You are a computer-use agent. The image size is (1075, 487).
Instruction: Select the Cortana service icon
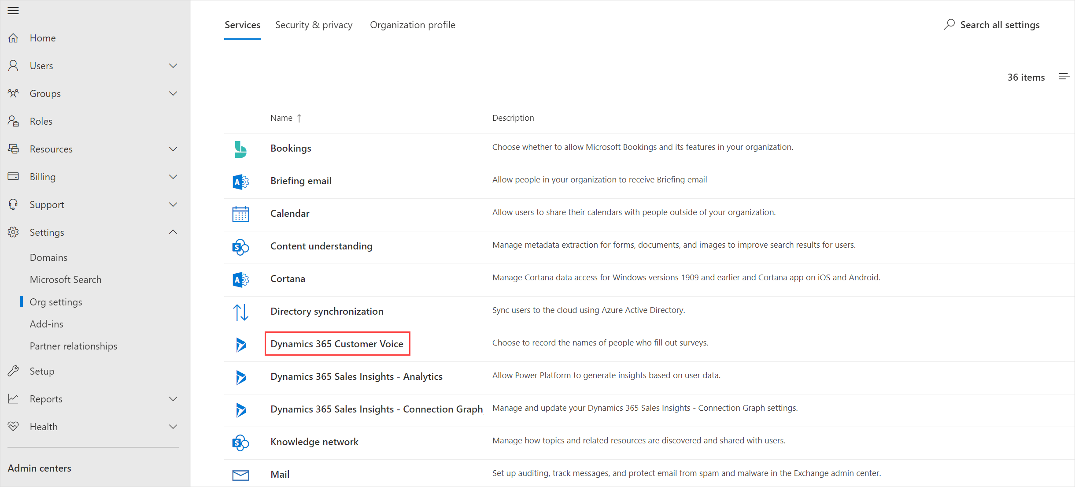click(x=240, y=279)
